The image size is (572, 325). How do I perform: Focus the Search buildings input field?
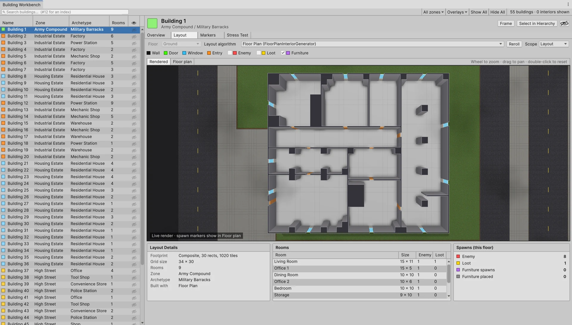65,12
